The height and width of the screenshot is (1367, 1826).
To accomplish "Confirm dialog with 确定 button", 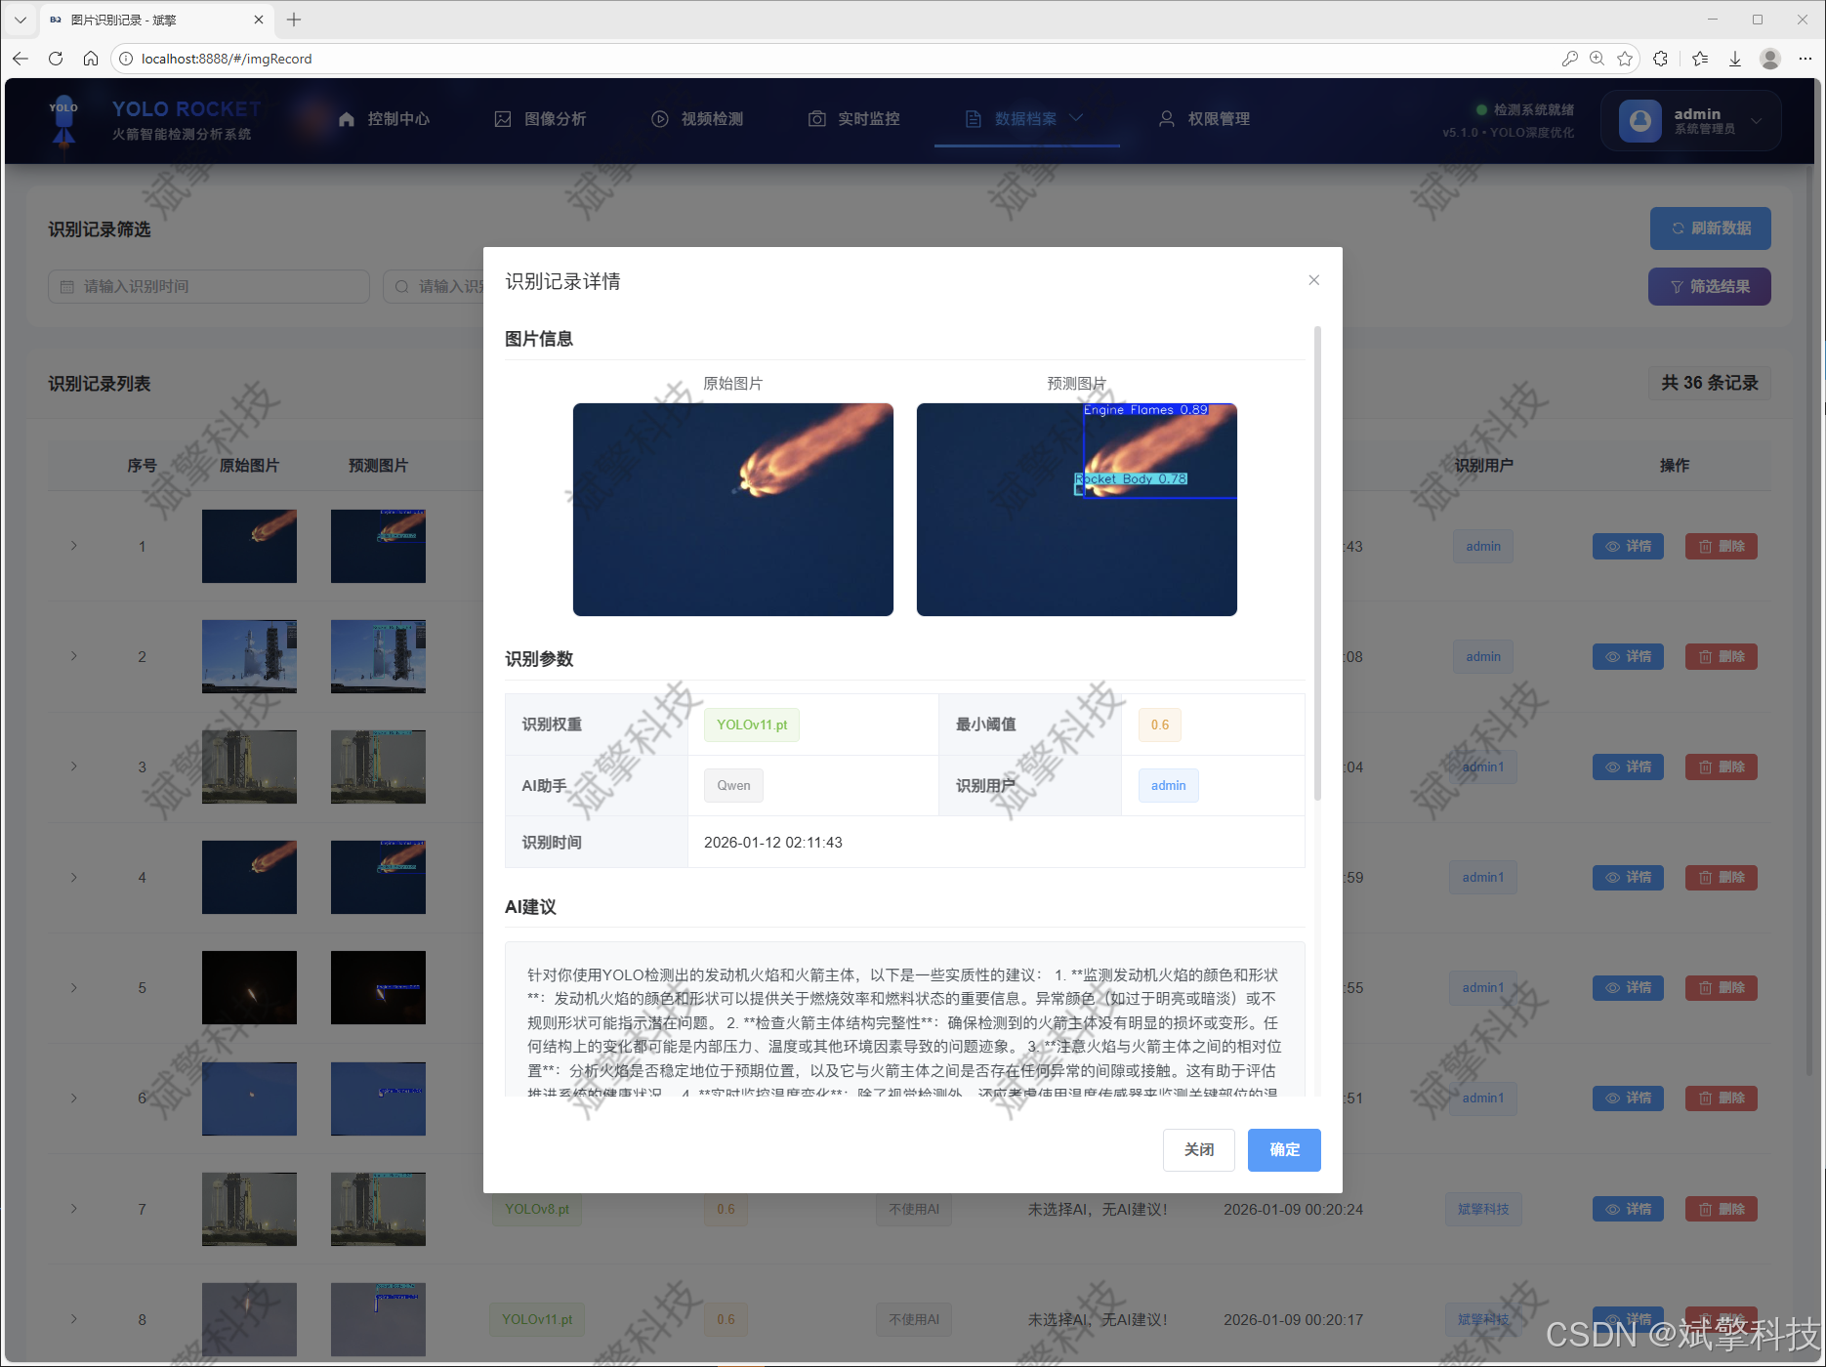I will (1284, 1149).
